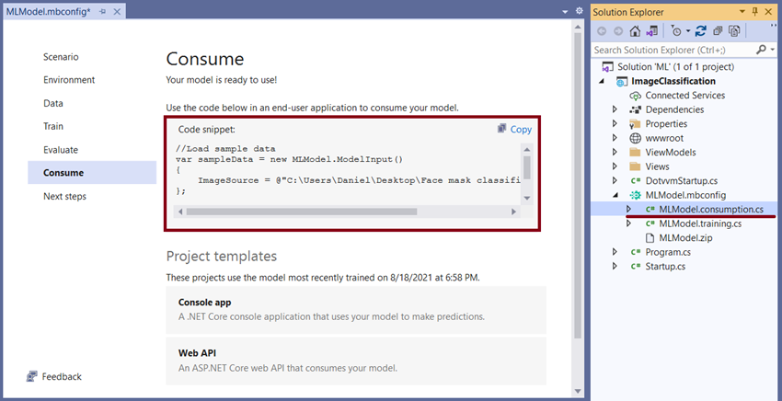Click the MLModel.mbconfig gear icon
This screenshot has width=782, height=401.
(635, 195)
